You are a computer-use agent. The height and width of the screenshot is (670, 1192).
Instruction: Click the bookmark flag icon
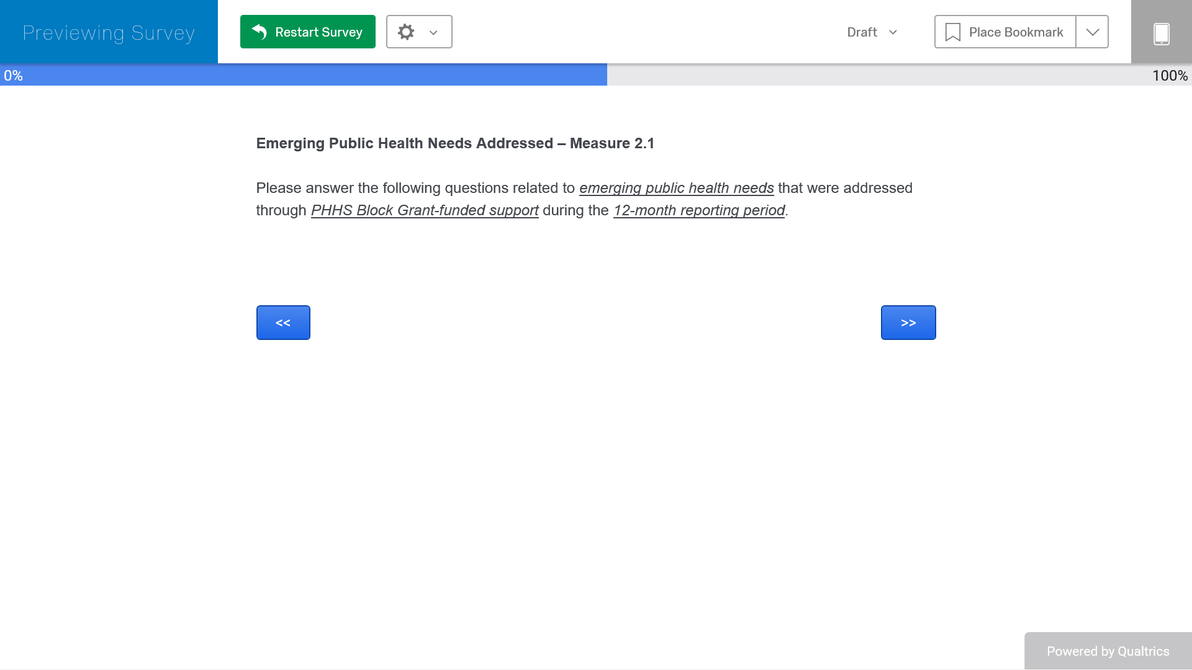point(952,32)
